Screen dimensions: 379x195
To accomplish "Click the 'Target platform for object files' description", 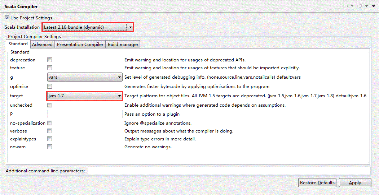I will point(245,96).
